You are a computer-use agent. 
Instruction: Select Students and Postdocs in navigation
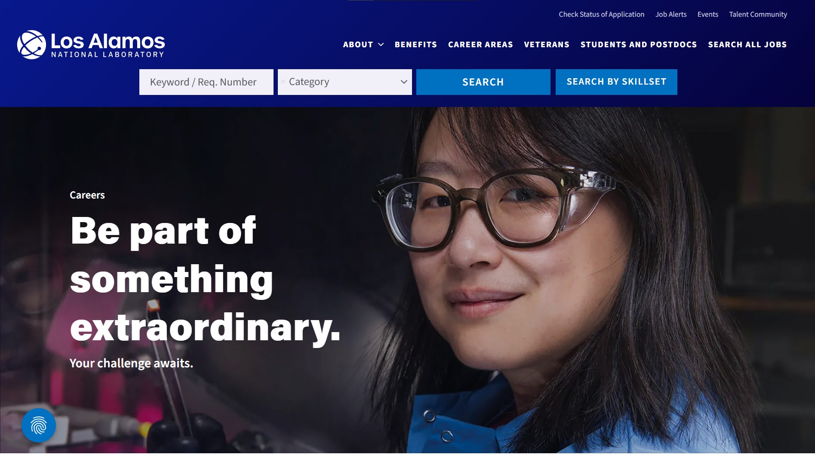click(639, 45)
